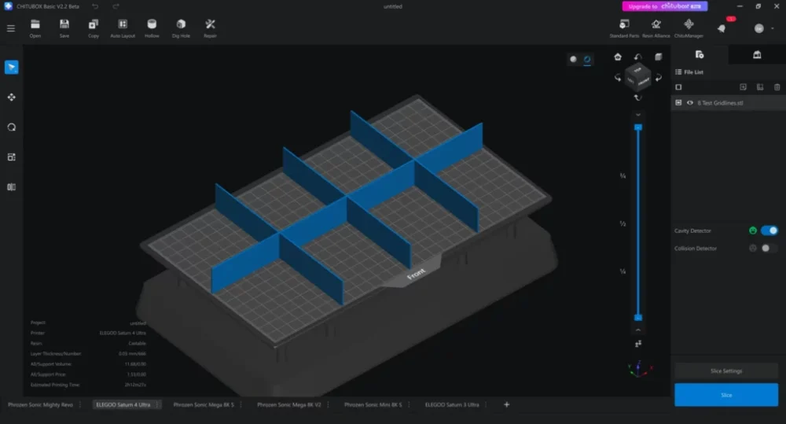The height and width of the screenshot is (424, 786).
Task: Reset view with the home icon
Action: pyautogui.click(x=618, y=57)
